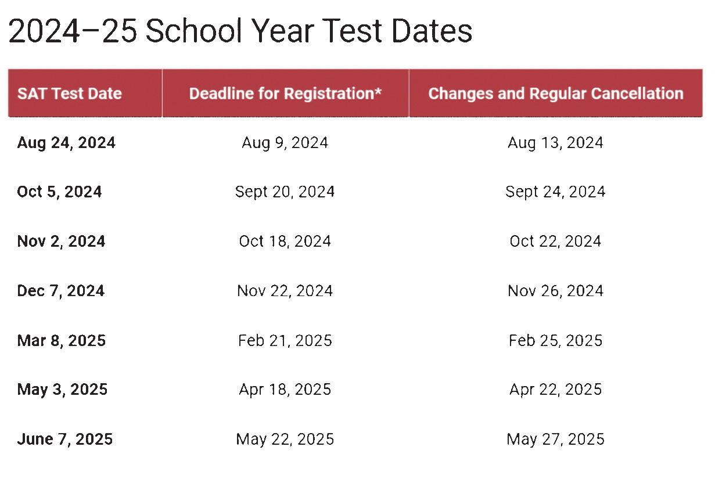
Task: Select the Sept 20, 2024 registration deadline
Action: tap(285, 192)
